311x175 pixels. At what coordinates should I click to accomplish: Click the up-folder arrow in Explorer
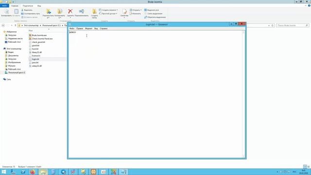click(x=15, y=25)
